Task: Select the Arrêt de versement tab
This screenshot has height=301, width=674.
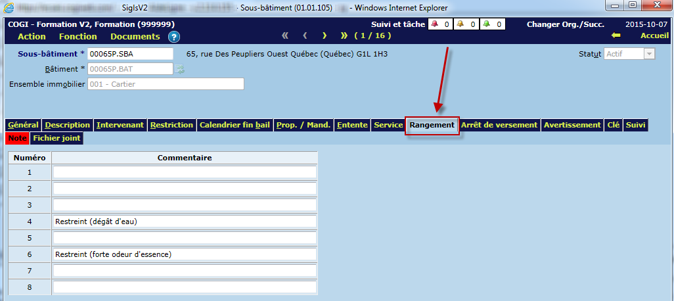Action: coord(499,125)
